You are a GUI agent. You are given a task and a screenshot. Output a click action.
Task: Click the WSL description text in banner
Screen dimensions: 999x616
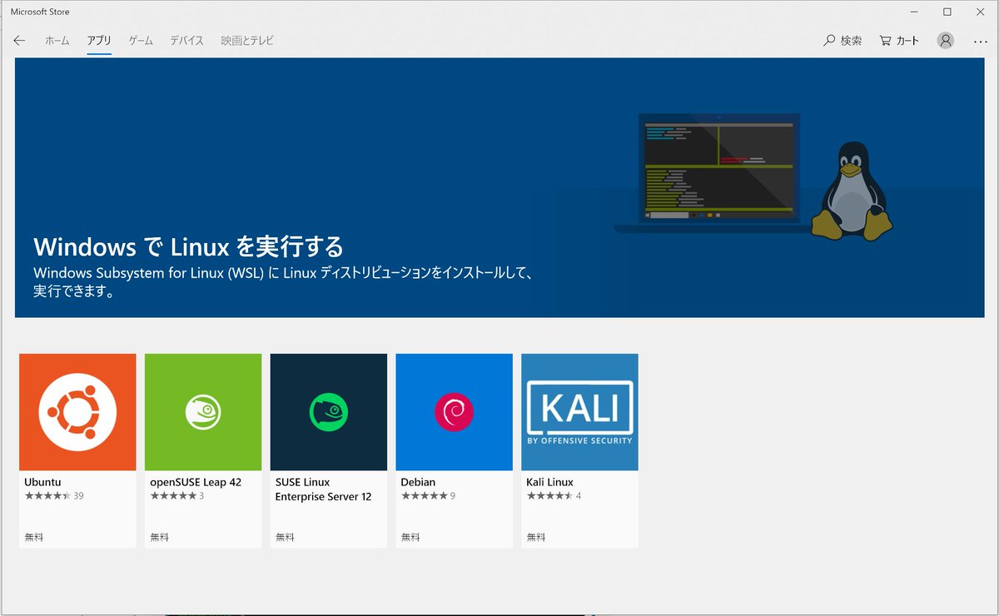coord(282,282)
